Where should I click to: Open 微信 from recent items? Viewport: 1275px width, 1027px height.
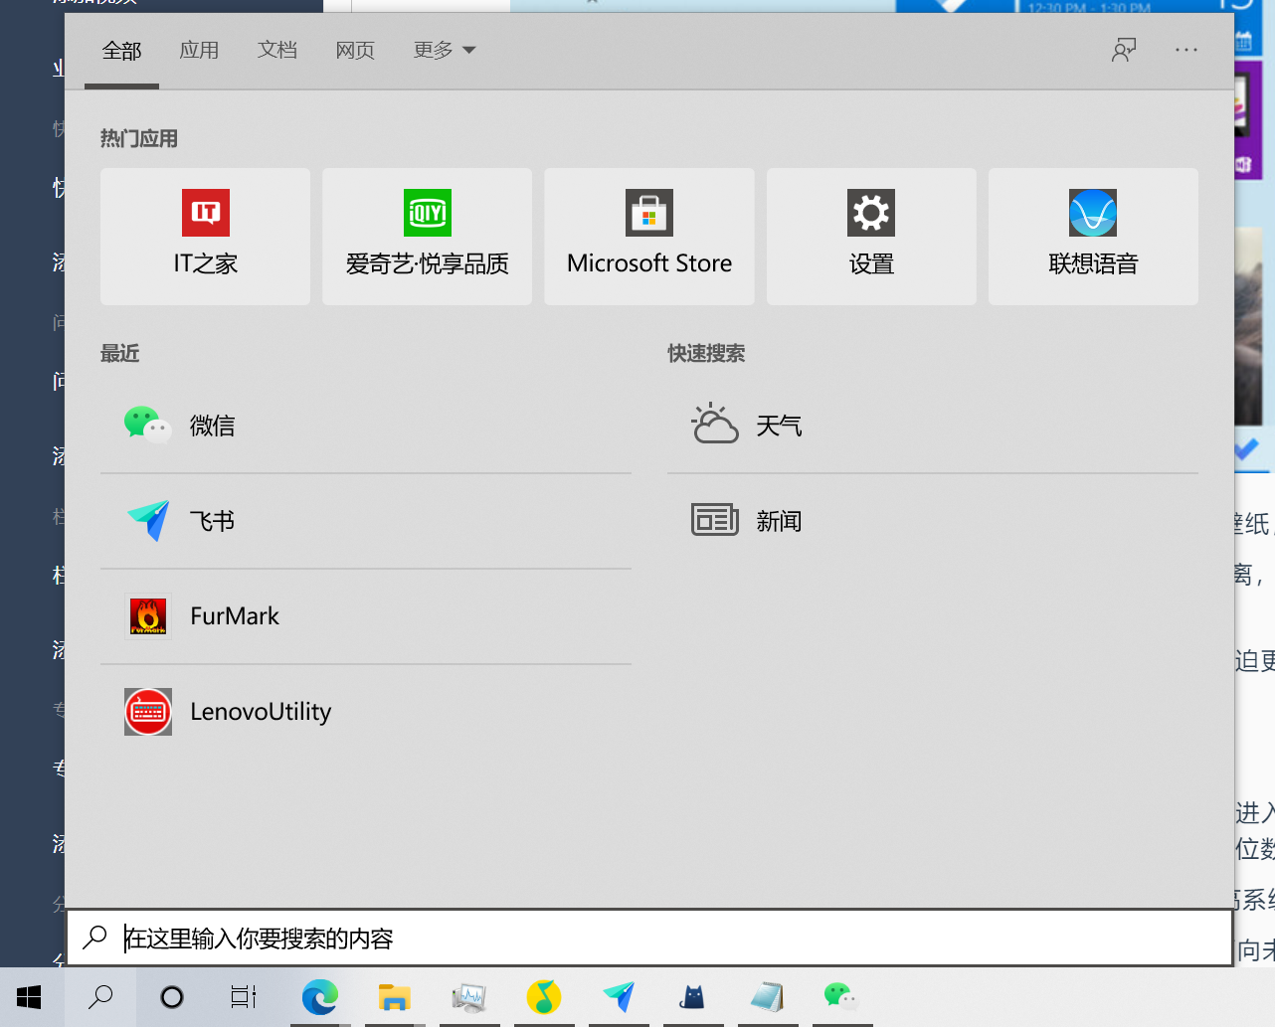212,425
